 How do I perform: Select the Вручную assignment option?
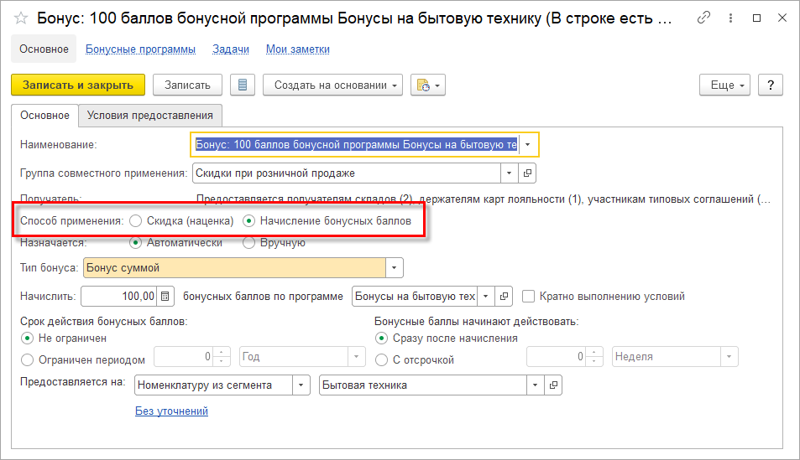[x=249, y=243]
